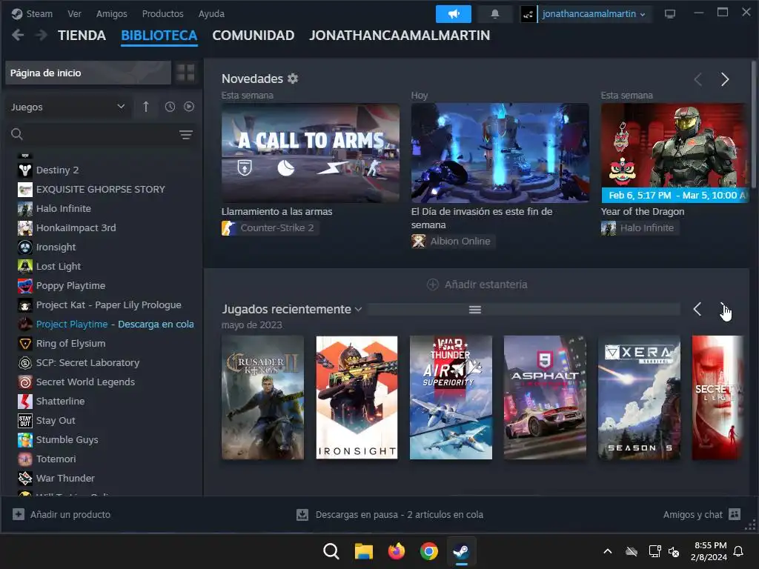Viewport: 759px width, 569px height.
Task: Go back with the left arrow
Action: tap(18, 35)
